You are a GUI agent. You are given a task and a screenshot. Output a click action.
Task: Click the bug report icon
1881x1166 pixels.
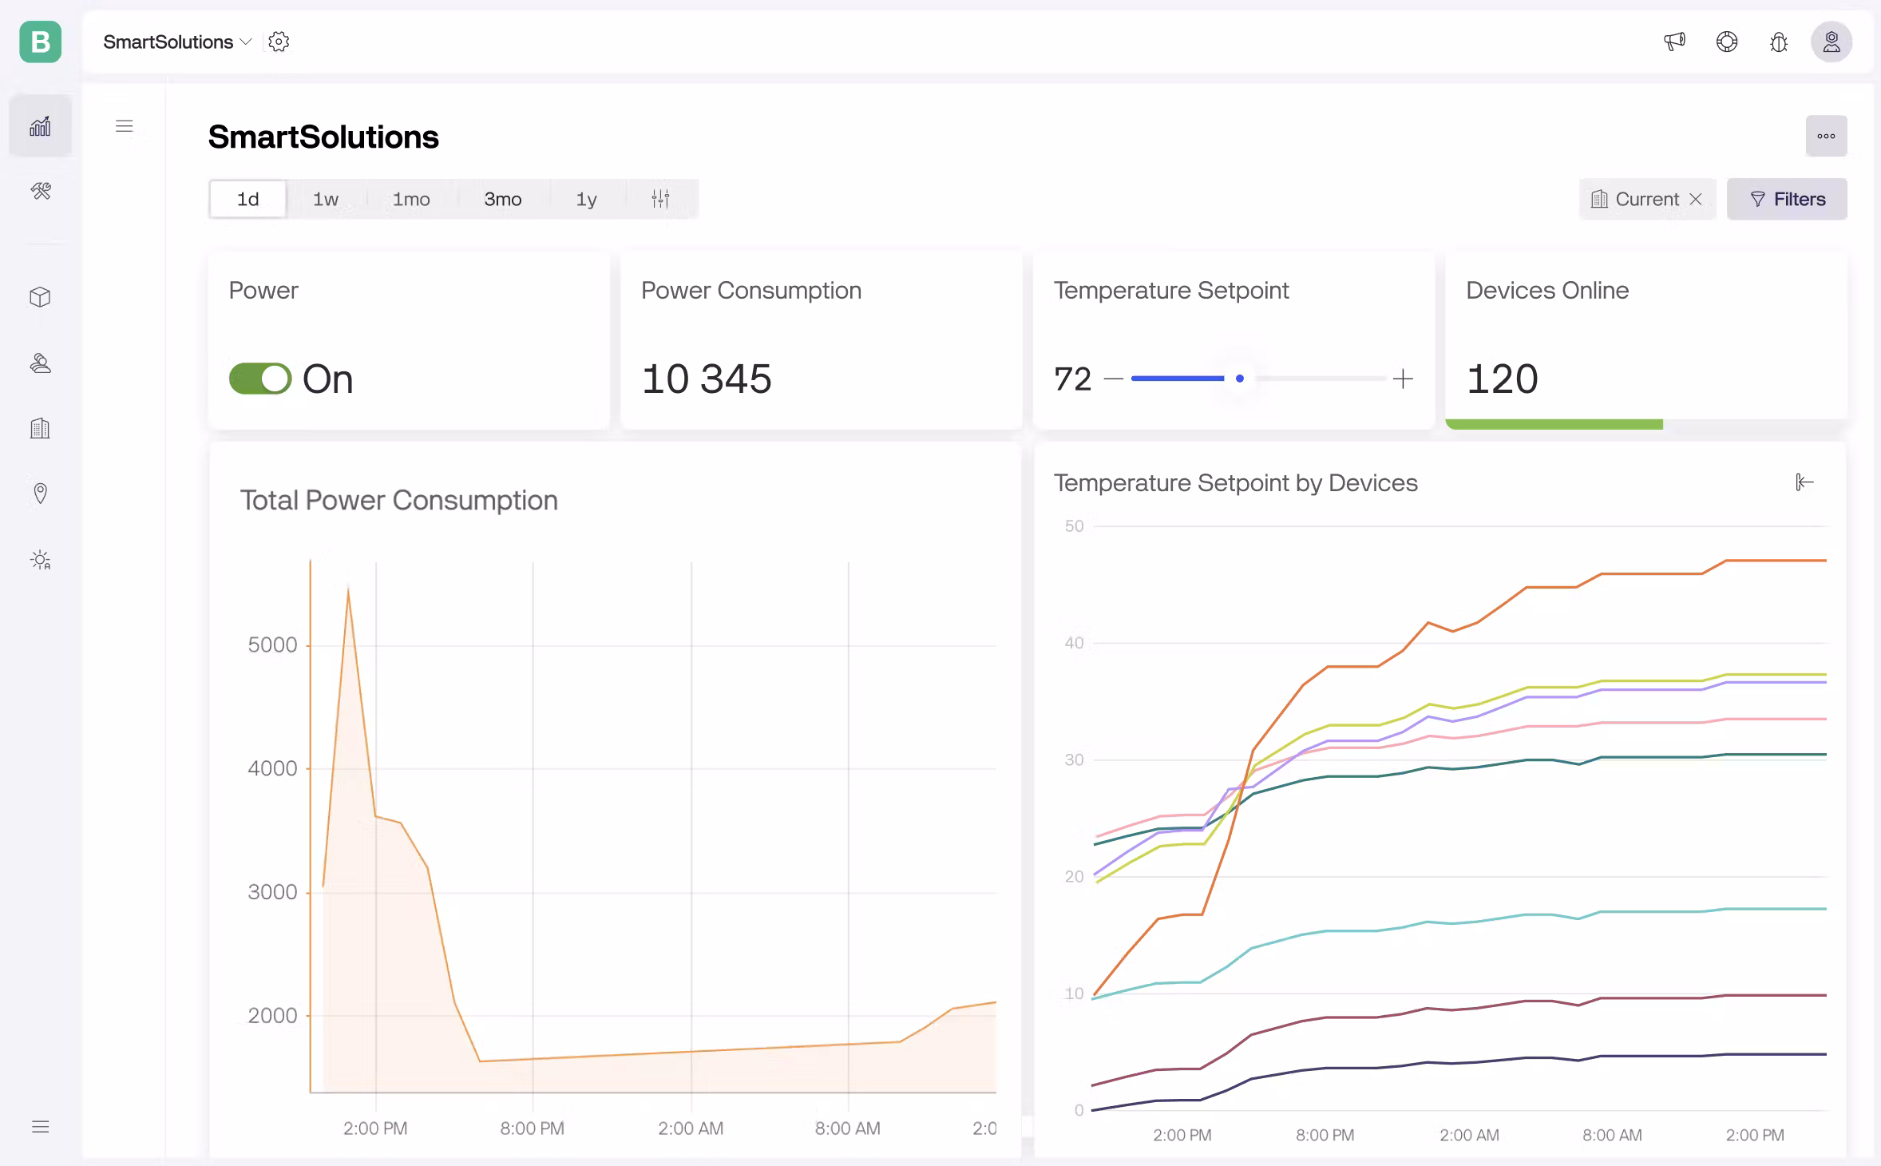1779,42
